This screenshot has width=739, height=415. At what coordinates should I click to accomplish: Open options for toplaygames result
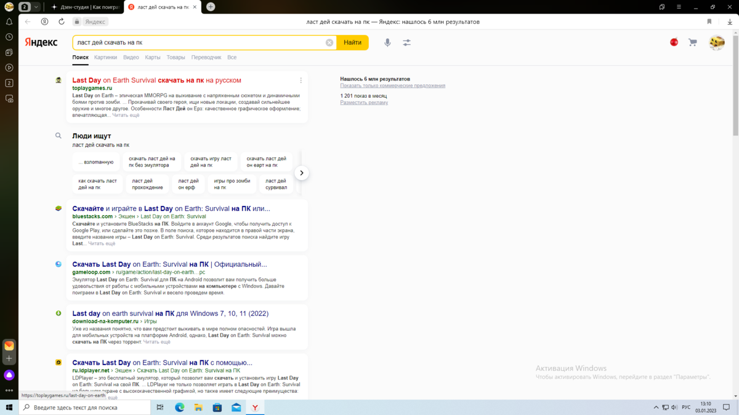[x=301, y=81]
